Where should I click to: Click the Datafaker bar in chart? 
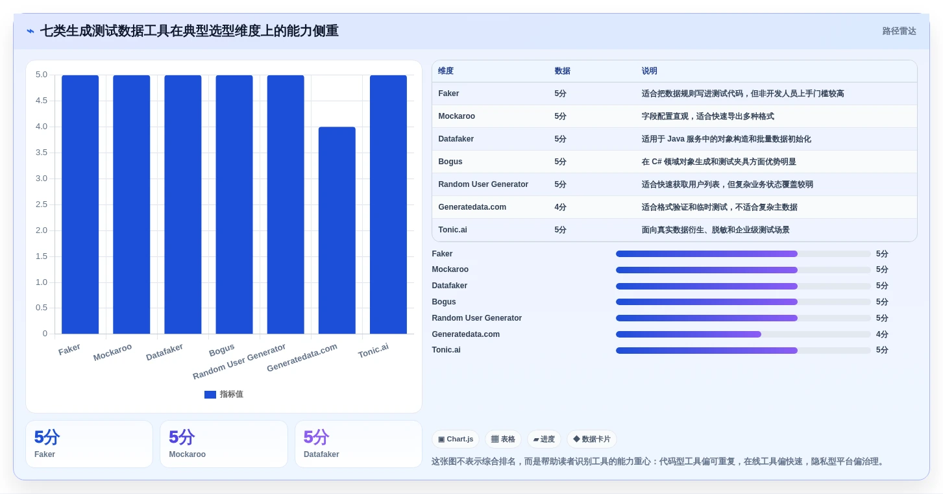pyautogui.click(x=183, y=204)
